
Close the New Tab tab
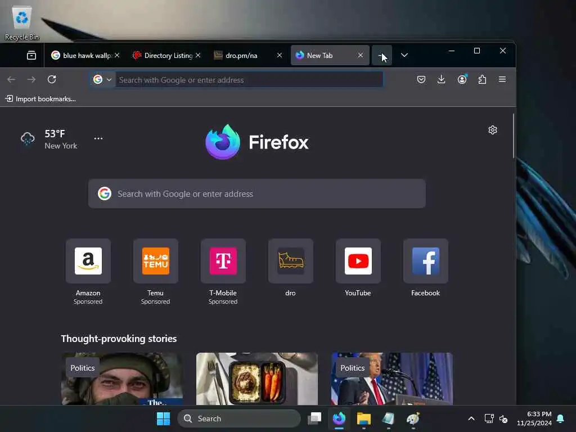click(x=361, y=55)
